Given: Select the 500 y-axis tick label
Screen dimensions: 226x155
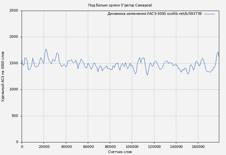Looking at the screenshot, I should [x=15, y=116].
